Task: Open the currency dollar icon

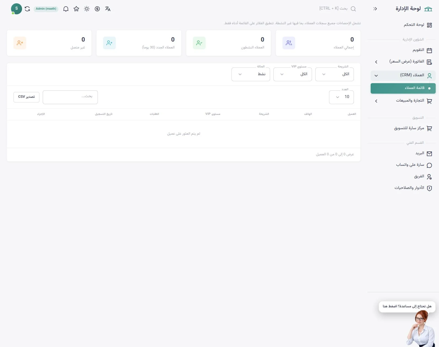Action: click(97, 9)
